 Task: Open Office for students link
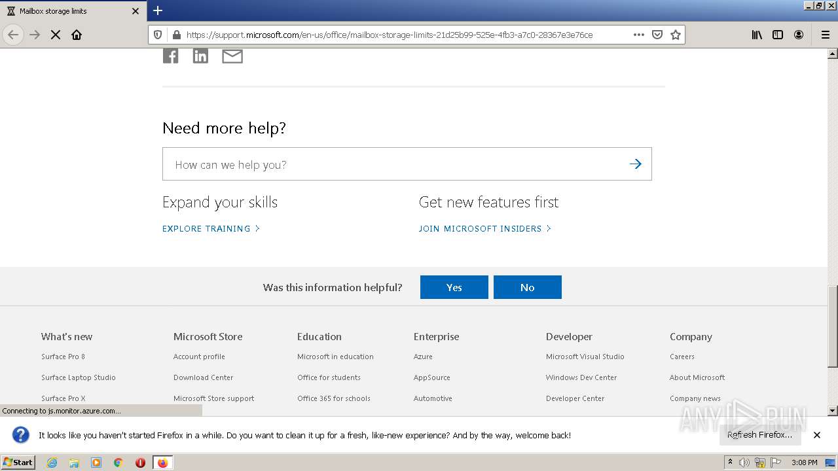tap(329, 377)
